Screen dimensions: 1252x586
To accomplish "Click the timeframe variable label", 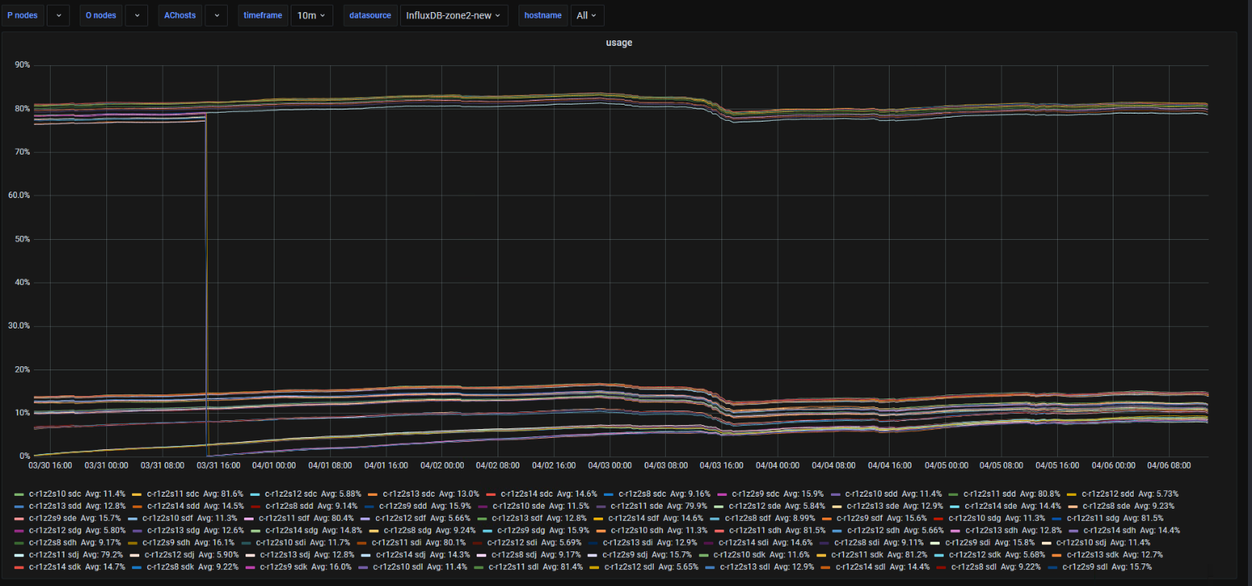I will pyautogui.click(x=263, y=15).
